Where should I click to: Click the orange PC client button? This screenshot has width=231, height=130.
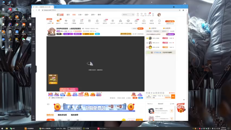coord(170,21)
